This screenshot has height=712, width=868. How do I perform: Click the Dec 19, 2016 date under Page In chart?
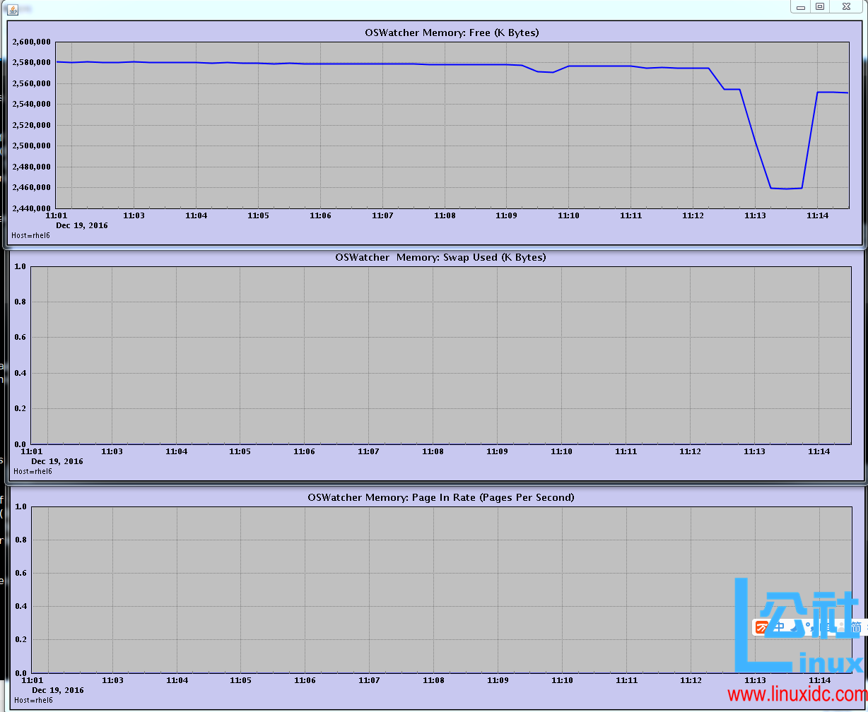(x=58, y=690)
